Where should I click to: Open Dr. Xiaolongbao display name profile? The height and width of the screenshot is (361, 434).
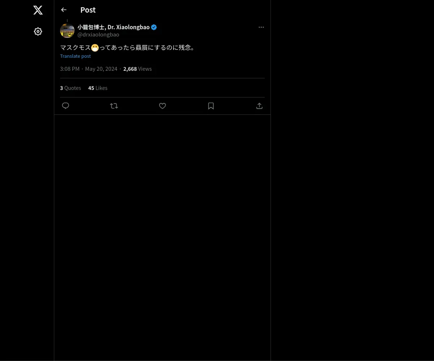pyautogui.click(x=113, y=27)
